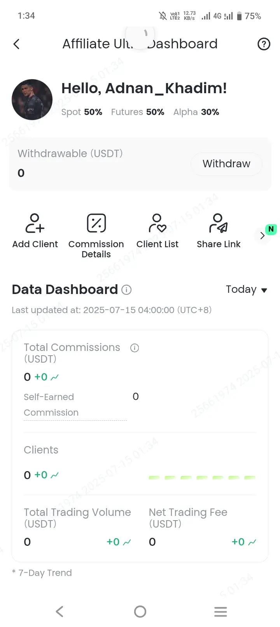The height and width of the screenshot is (627, 280).
Task: Tap the Share Link icon
Action: (219, 223)
